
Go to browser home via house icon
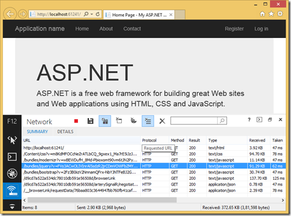[x=262, y=14]
